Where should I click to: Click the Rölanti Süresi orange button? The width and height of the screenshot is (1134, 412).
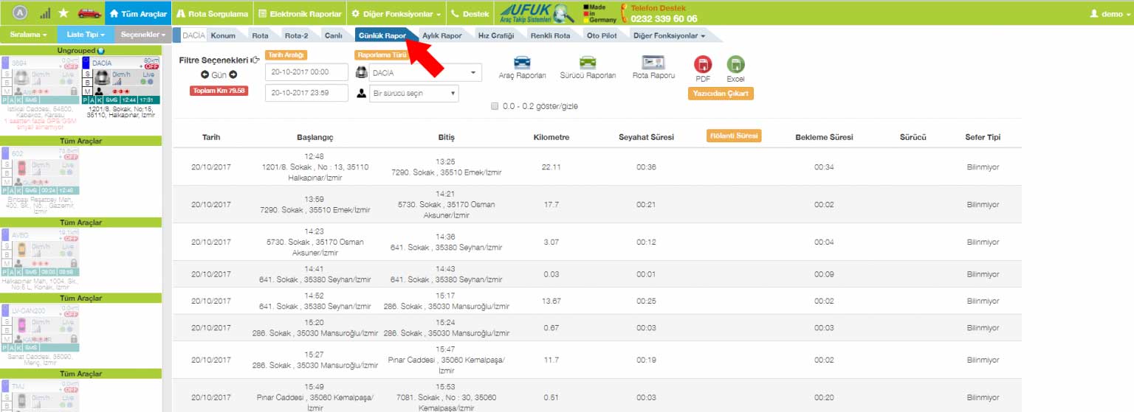coord(734,136)
